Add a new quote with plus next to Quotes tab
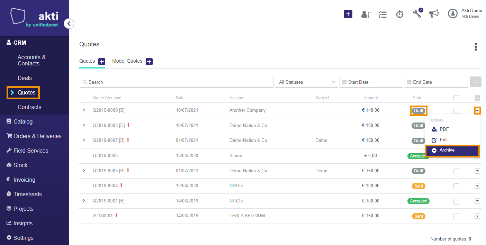This screenshot has width=486, height=245. point(102,62)
